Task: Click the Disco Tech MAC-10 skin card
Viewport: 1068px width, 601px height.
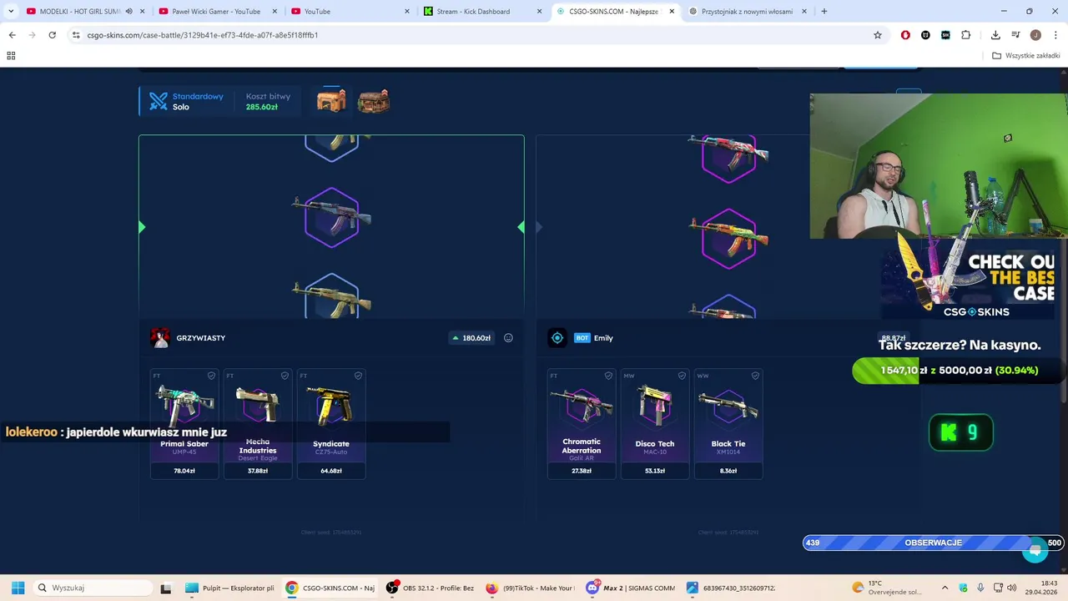Action: point(655,424)
